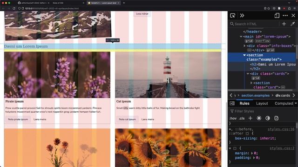List all tabs dropdown arrow
This screenshot has width=298, height=167.
point(289,3)
